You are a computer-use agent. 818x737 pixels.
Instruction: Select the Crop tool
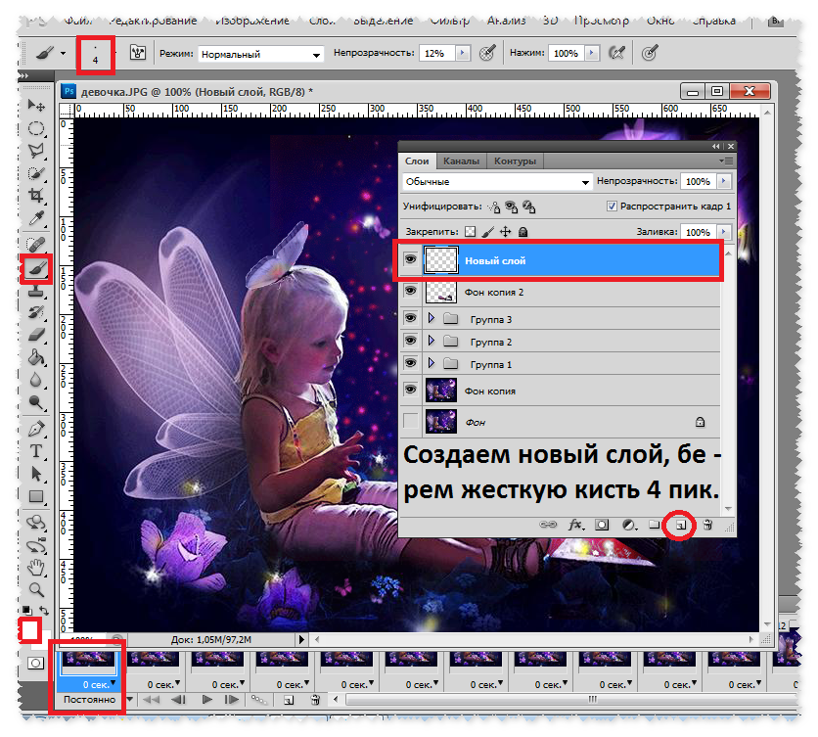[x=36, y=195]
